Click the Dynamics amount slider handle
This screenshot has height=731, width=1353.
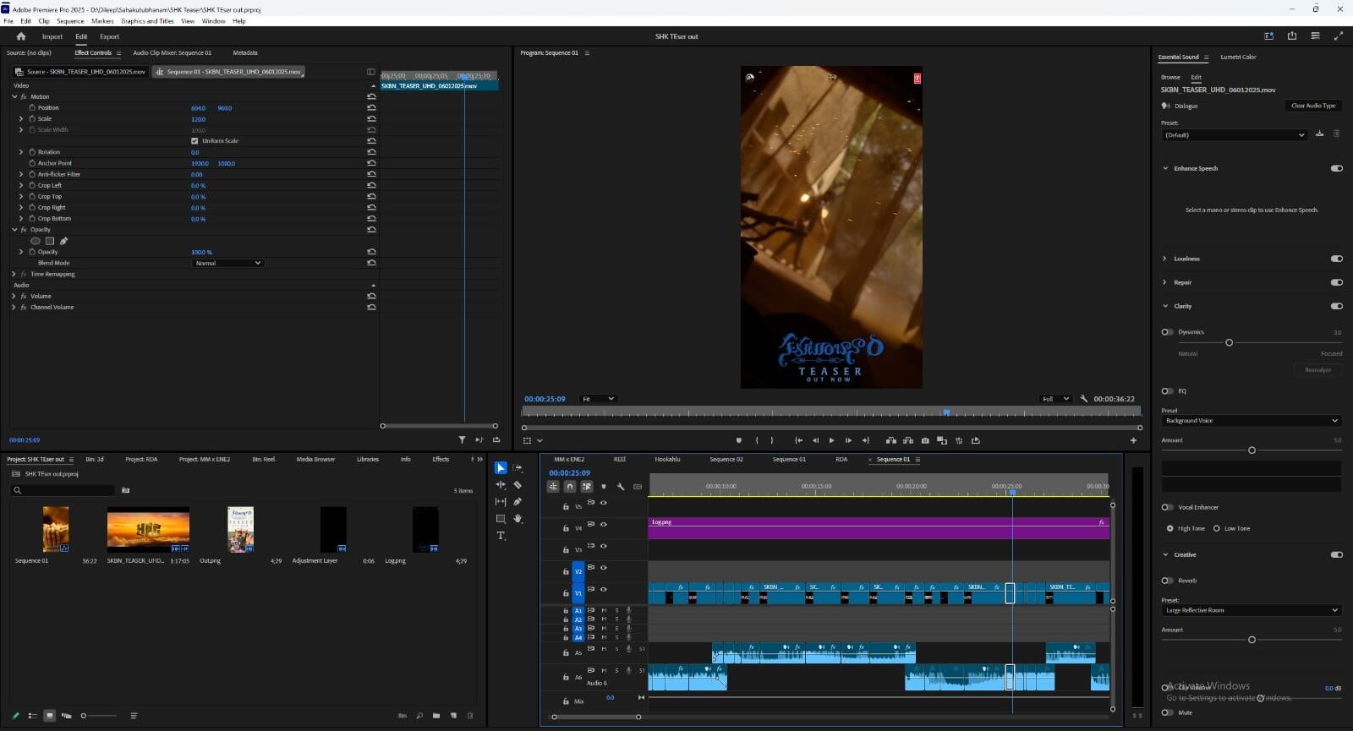tap(1229, 342)
